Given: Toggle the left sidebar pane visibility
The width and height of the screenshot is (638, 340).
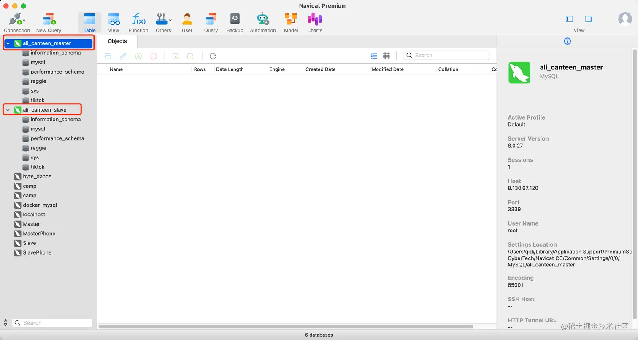Looking at the screenshot, I should click(x=570, y=19).
